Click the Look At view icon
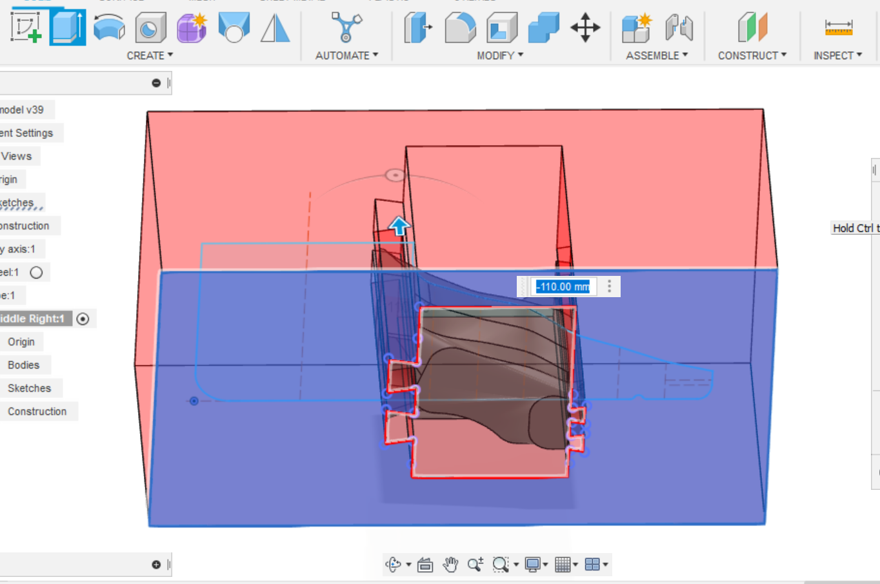The height and width of the screenshot is (584, 880). pyautogui.click(x=425, y=564)
